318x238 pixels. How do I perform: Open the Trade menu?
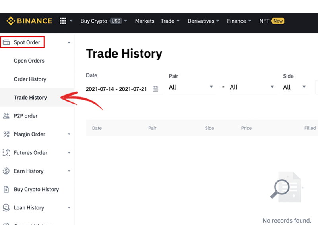170,21
